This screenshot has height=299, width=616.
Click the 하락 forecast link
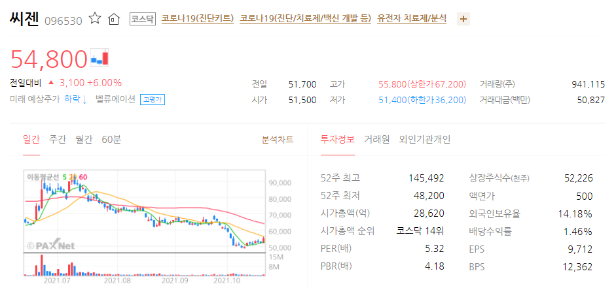tap(75, 99)
